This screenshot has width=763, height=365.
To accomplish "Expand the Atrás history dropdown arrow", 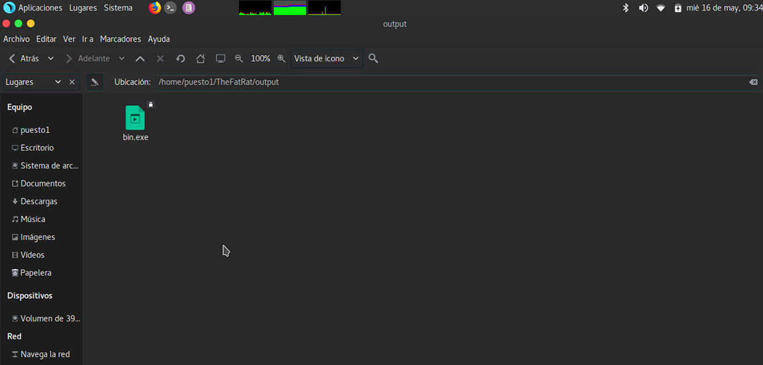I will pos(51,59).
